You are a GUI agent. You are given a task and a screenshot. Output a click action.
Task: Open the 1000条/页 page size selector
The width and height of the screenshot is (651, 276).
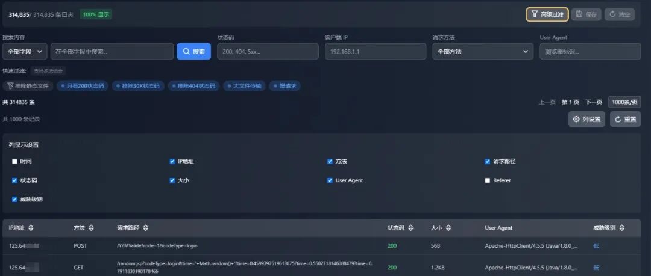tap(624, 102)
